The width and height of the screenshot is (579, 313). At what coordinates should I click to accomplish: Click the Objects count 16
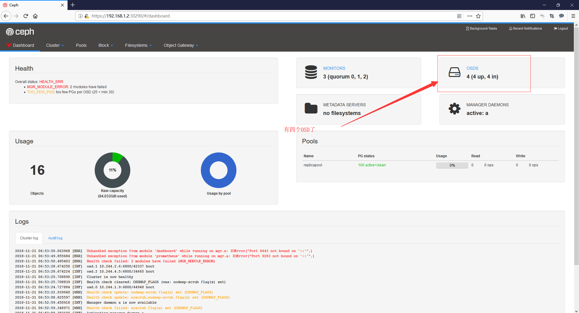(37, 170)
